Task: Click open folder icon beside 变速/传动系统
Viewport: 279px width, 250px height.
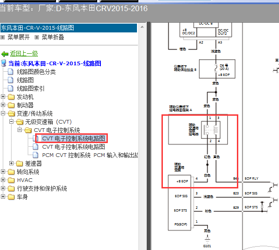Action: click(11, 113)
